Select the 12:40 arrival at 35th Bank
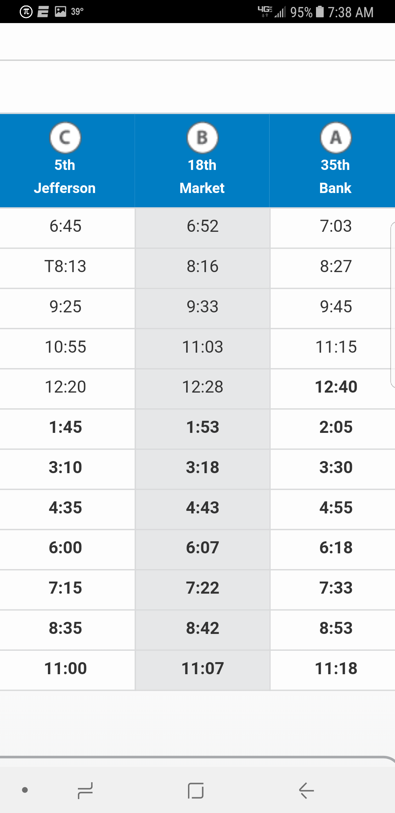The width and height of the screenshot is (395, 813). coord(336,387)
